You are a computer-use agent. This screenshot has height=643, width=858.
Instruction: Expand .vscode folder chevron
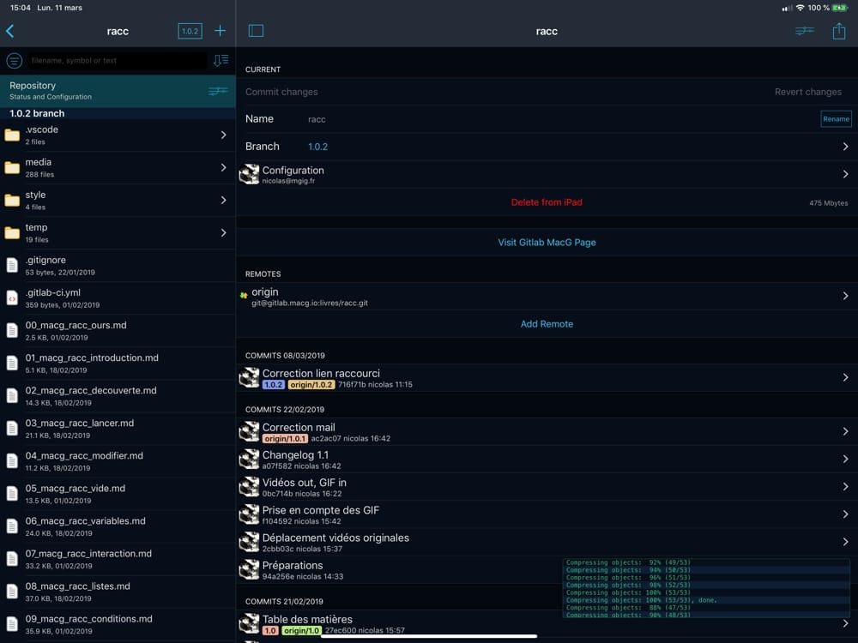click(x=223, y=135)
